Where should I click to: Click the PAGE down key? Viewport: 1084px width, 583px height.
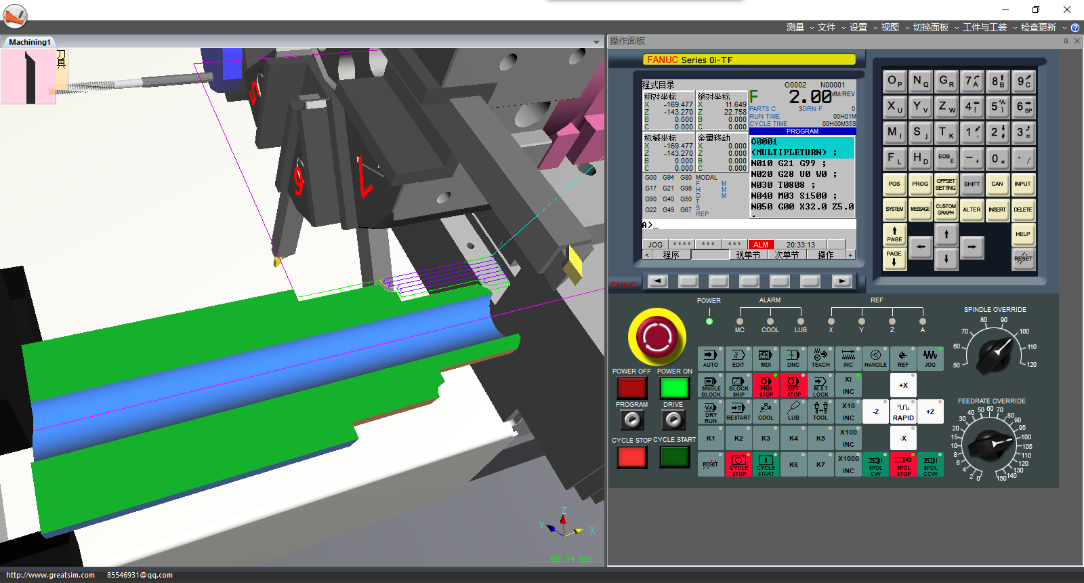[x=894, y=258]
